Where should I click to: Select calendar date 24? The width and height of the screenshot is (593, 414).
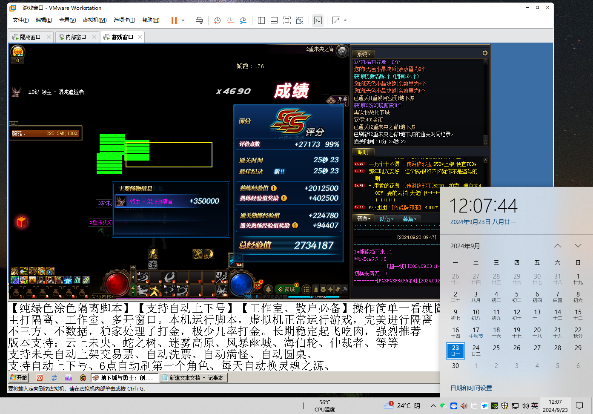[476, 351]
